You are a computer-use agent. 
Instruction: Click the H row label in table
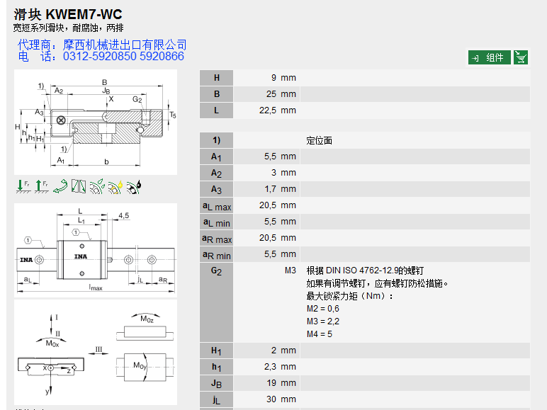point(216,78)
